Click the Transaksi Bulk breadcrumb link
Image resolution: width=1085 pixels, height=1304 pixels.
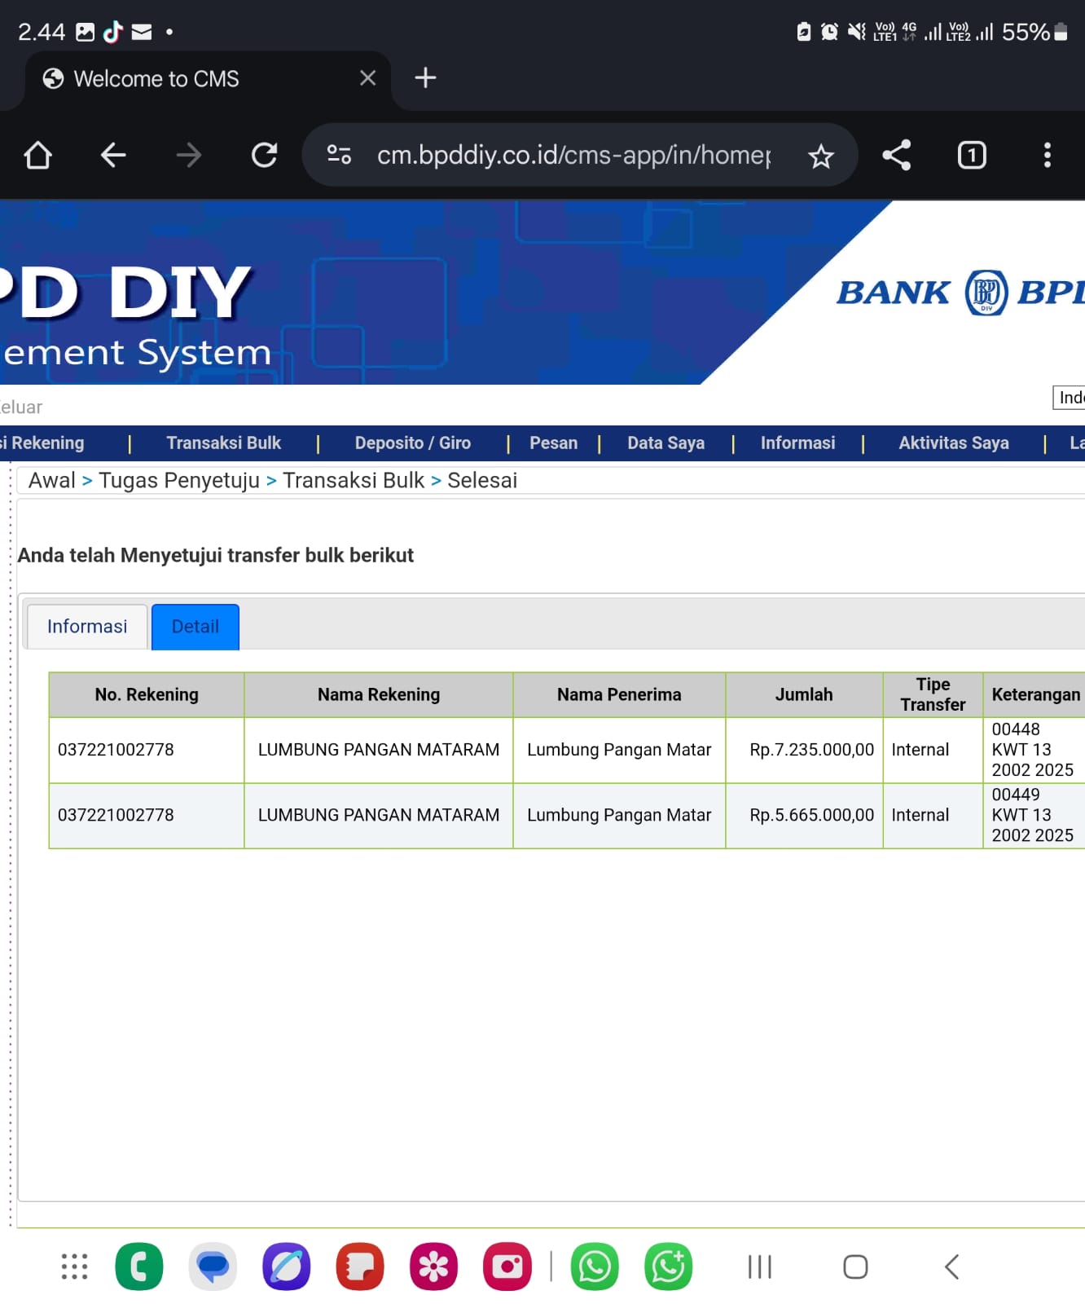tap(354, 480)
